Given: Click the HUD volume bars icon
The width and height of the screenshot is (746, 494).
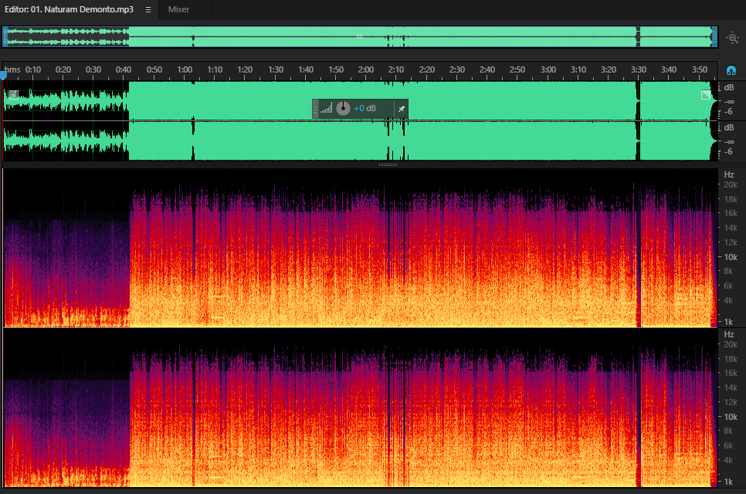Looking at the screenshot, I should (327, 108).
